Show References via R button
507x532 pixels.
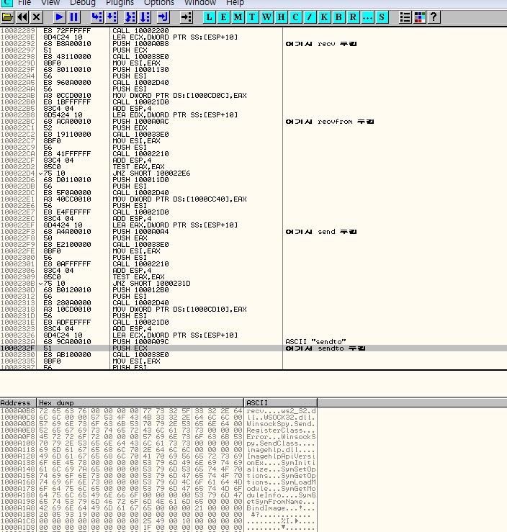[x=353, y=17]
